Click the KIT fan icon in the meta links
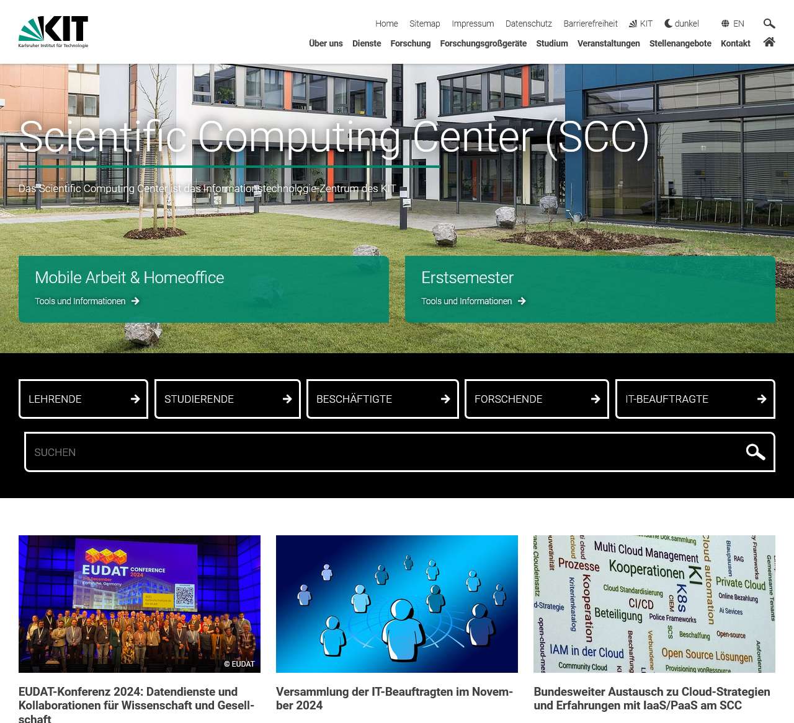 click(633, 24)
